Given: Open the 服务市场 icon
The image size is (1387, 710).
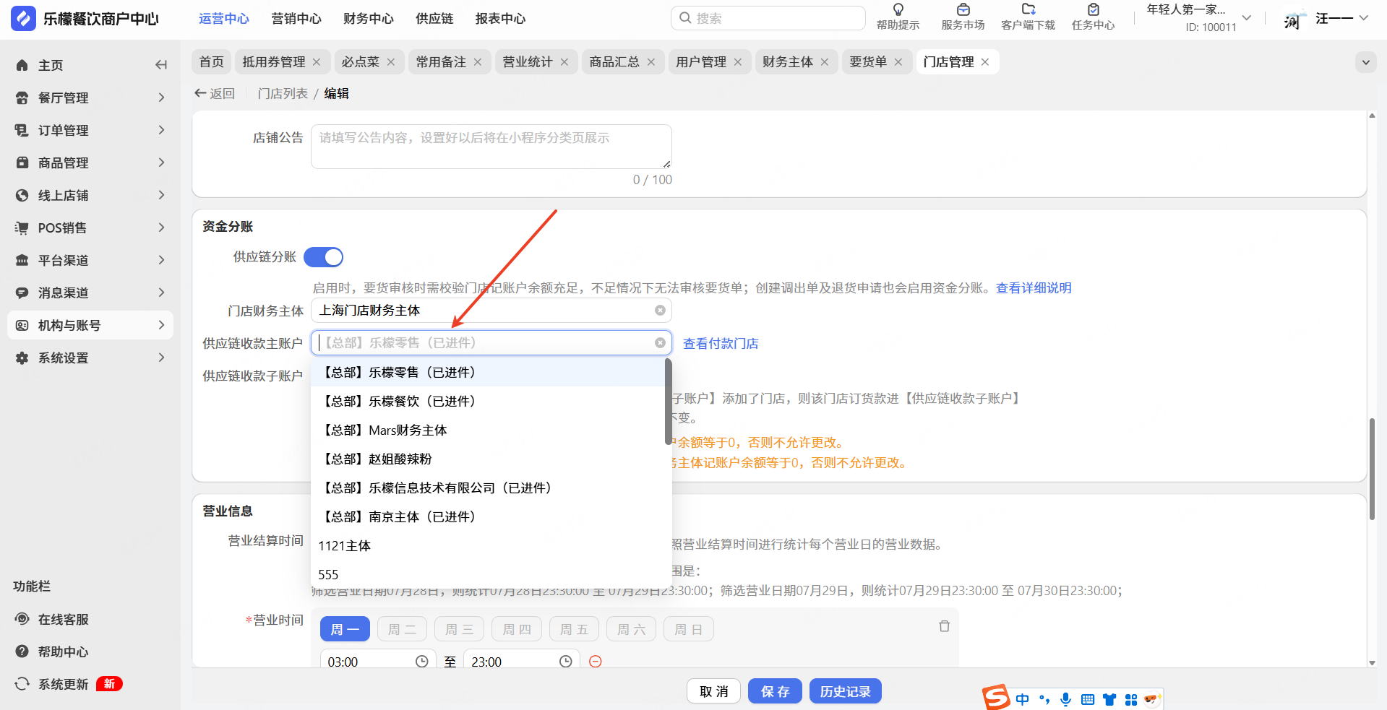Looking at the screenshot, I should pos(963,10).
